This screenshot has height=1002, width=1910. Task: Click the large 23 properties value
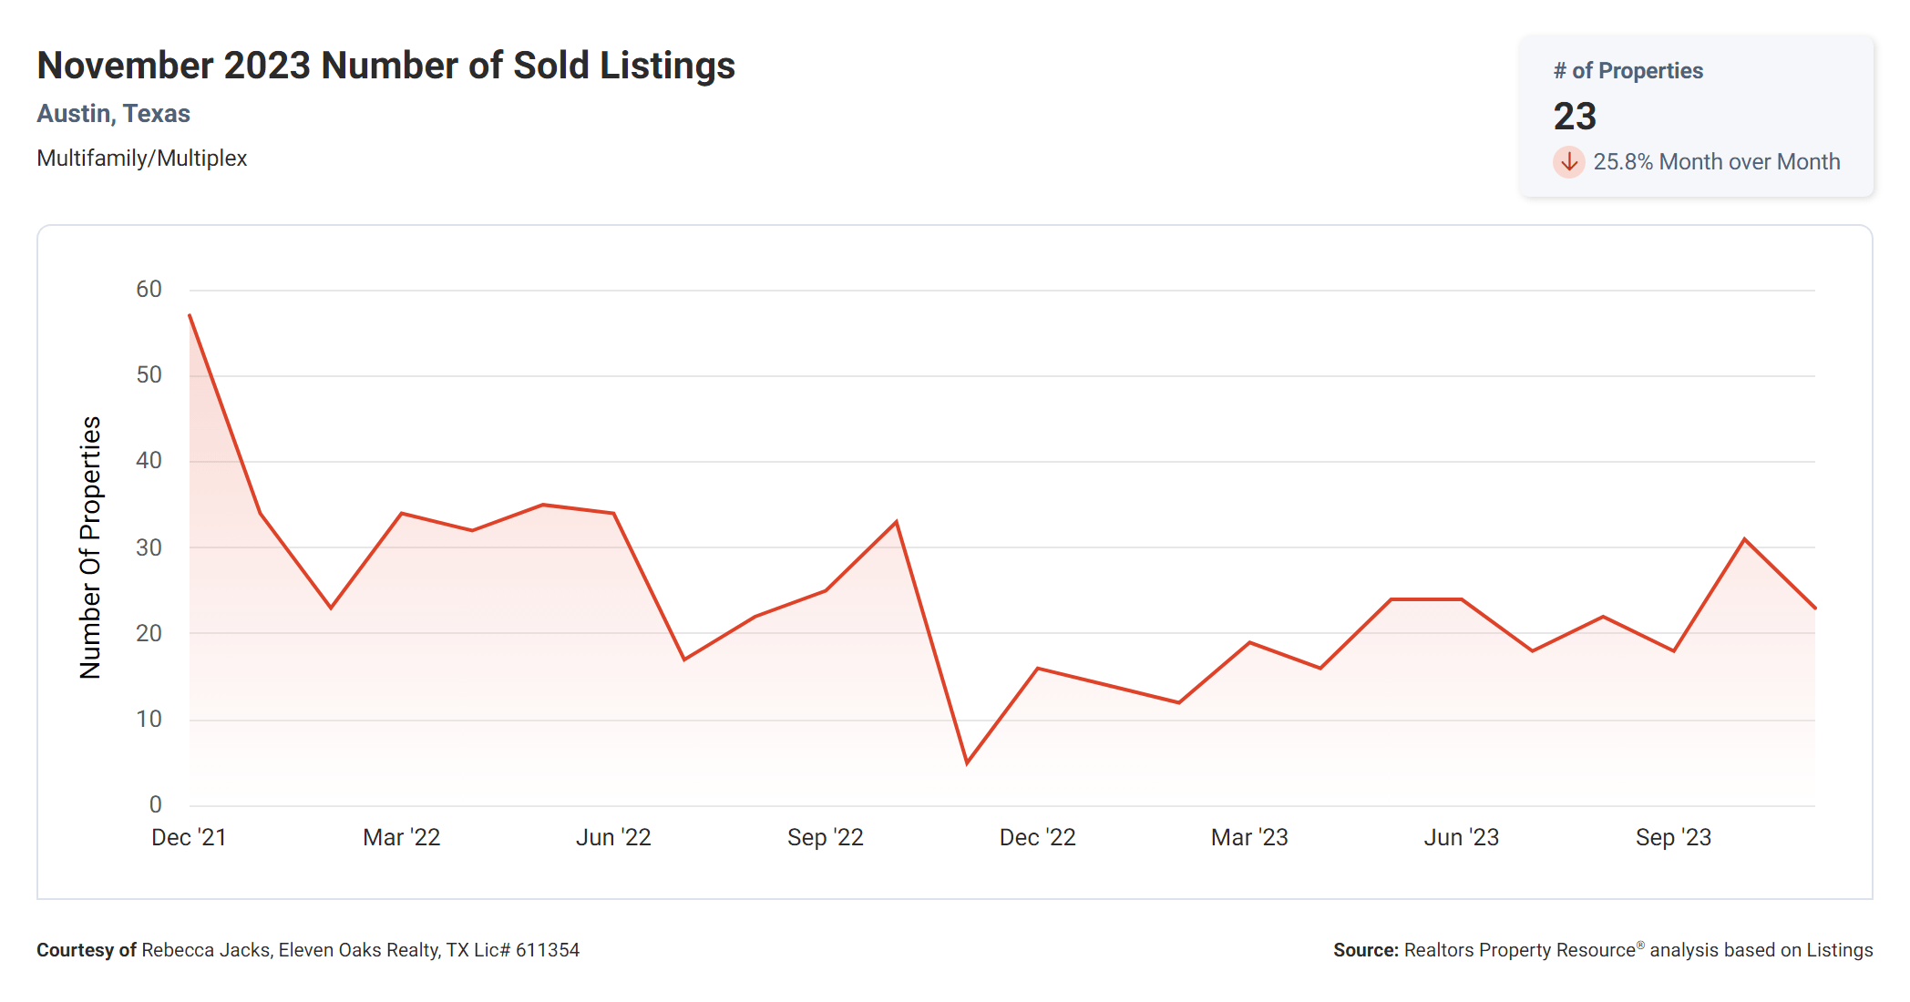coord(1575,117)
